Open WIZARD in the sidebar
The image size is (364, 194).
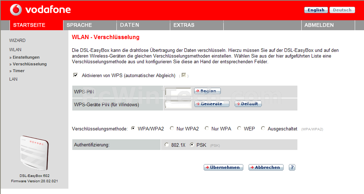[x=17, y=41]
